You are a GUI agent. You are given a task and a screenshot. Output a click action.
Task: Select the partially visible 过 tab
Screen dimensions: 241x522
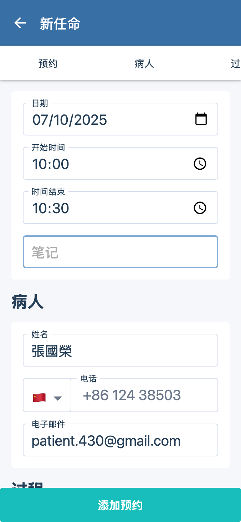click(x=235, y=64)
